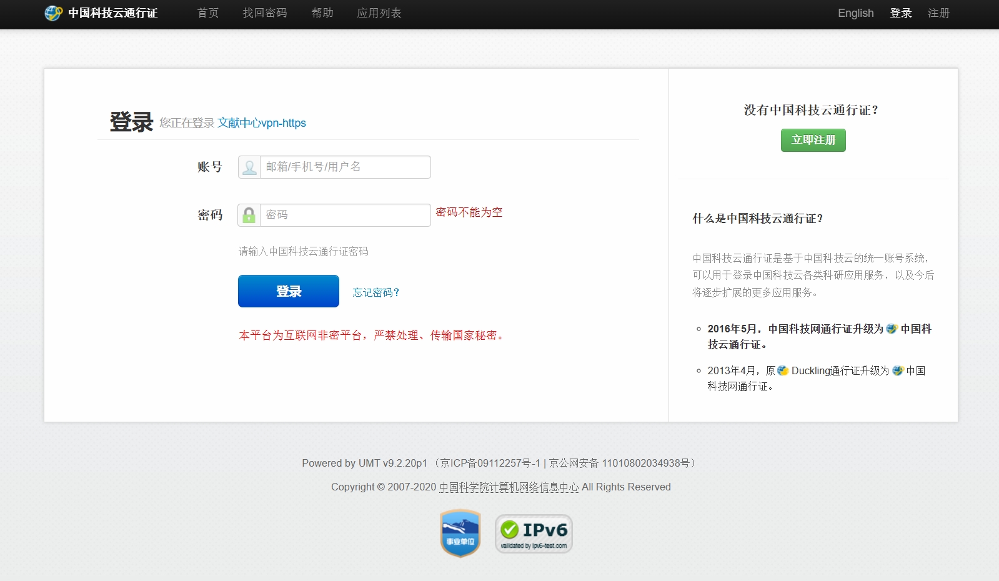
Task: Click the 账号 field label
Action: [x=210, y=167]
